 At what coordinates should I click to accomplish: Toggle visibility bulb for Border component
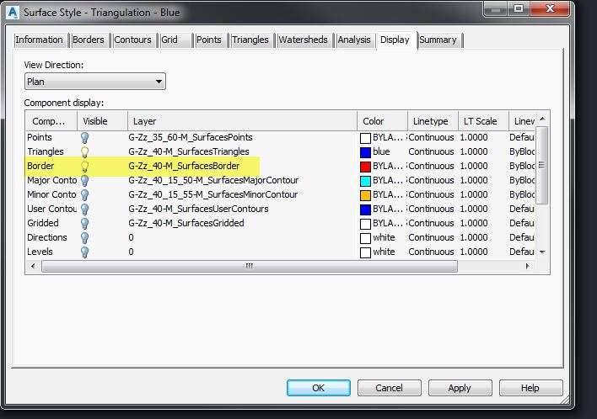point(84,167)
